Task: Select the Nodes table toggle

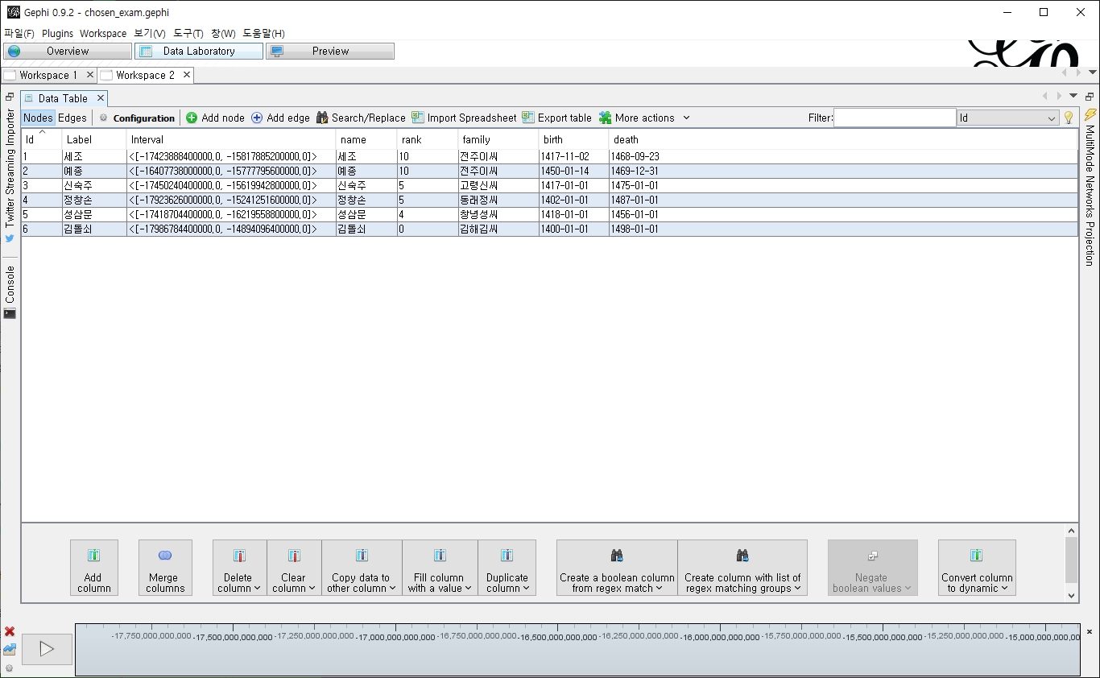Action: (x=38, y=118)
